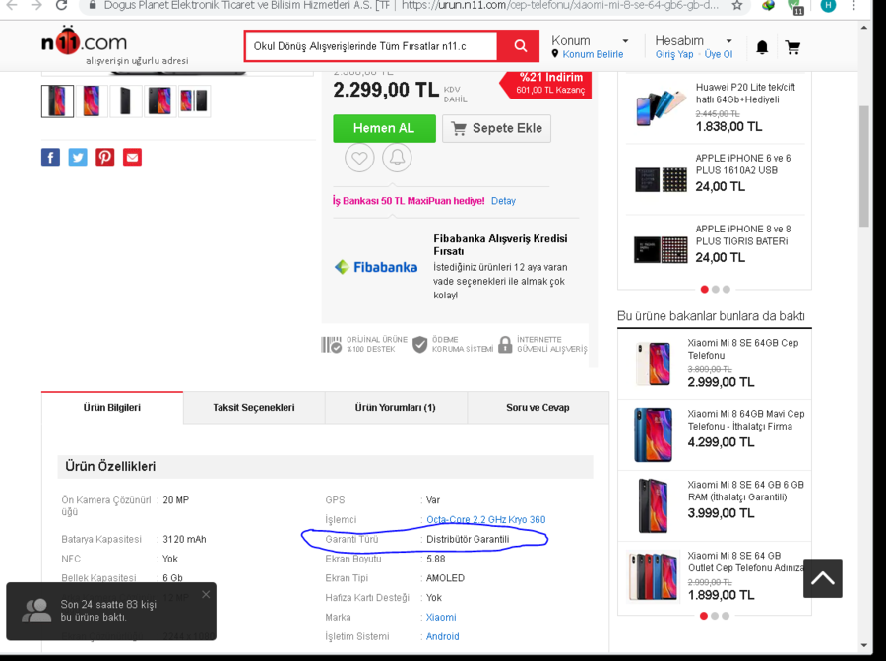Click Huawei P20 Lite product image

tap(660, 107)
